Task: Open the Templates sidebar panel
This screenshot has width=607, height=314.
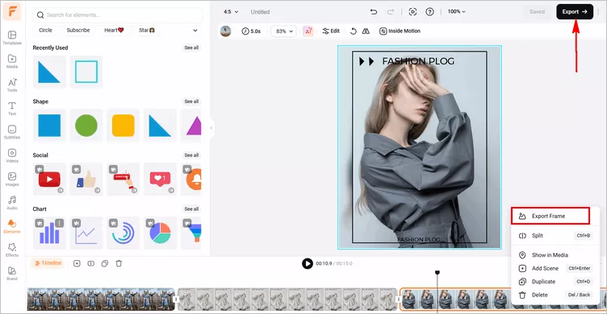Action: [x=12, y=38]
